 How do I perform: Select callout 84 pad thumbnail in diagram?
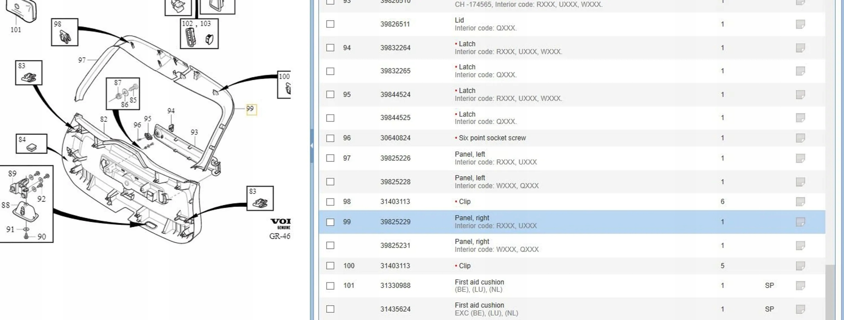31,144
